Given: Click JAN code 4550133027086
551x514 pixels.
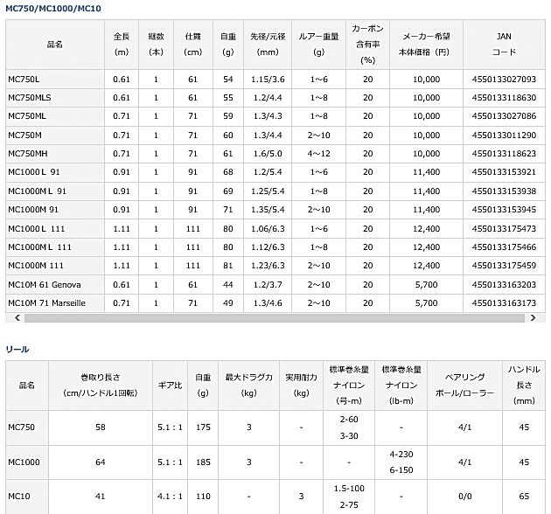Looking at the screenshot, I should 504,116.
